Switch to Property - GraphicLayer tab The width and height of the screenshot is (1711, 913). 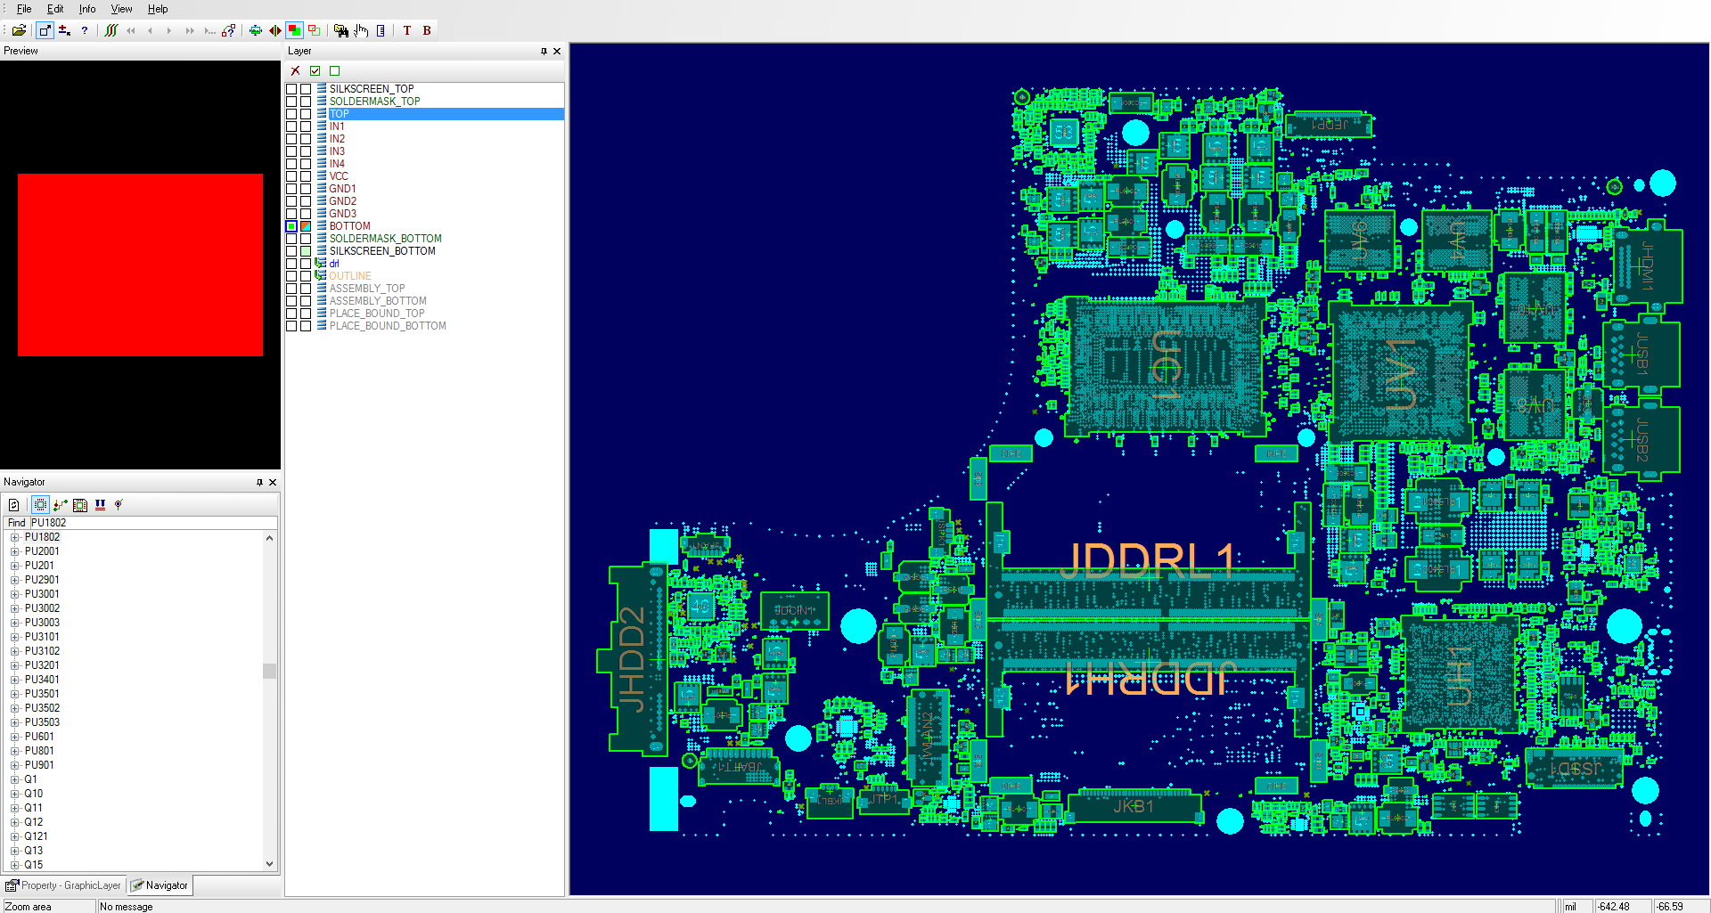(x=63, y=885)
